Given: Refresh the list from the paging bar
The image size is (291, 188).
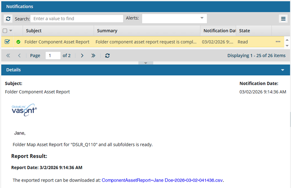Looking at the screenshot, I should [107, 55].
